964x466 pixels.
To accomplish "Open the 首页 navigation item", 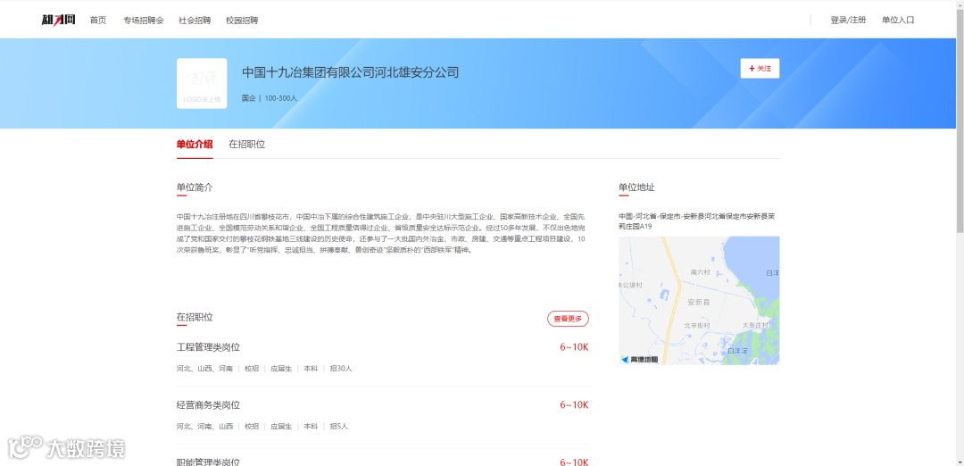I will (x=98, y=21).
